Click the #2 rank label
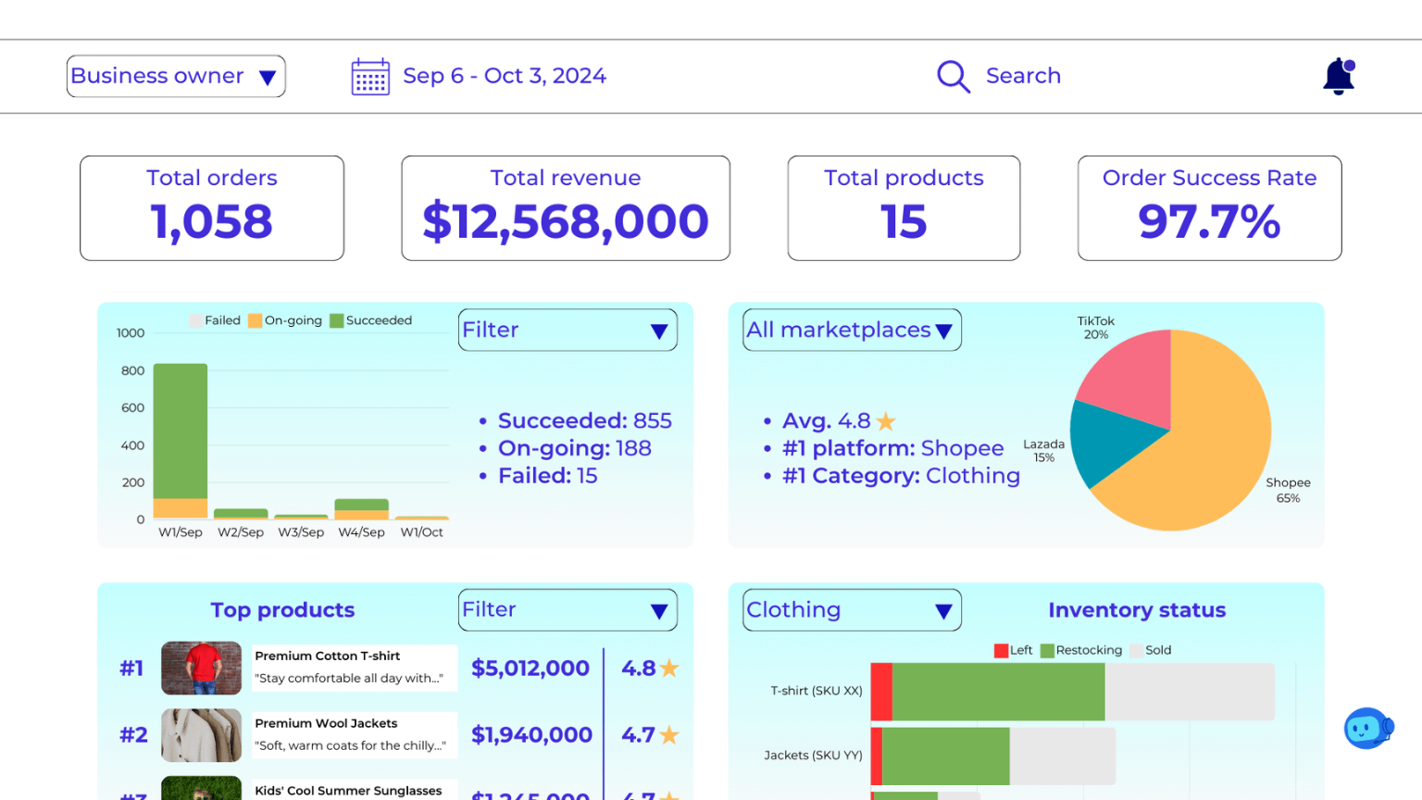Image resolution: width=1422 pixels, height=800 pixels. pos(133,735)
